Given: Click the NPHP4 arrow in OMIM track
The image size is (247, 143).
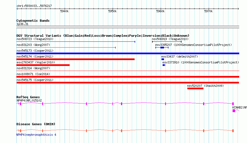Looking at the screenshot, I should (18, 130).
